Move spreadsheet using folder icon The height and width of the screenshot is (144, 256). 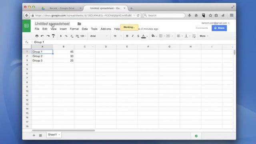point(79,24)
